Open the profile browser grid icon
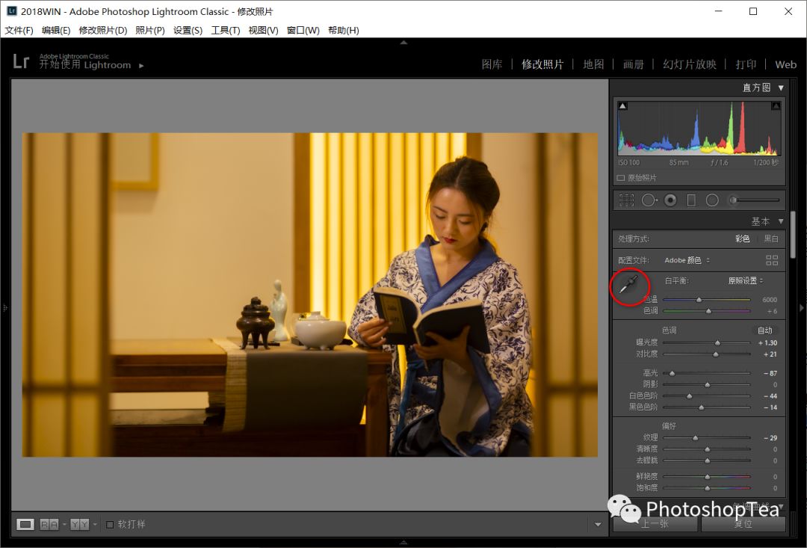Viewport: 807px width, 548px height. 772,260
